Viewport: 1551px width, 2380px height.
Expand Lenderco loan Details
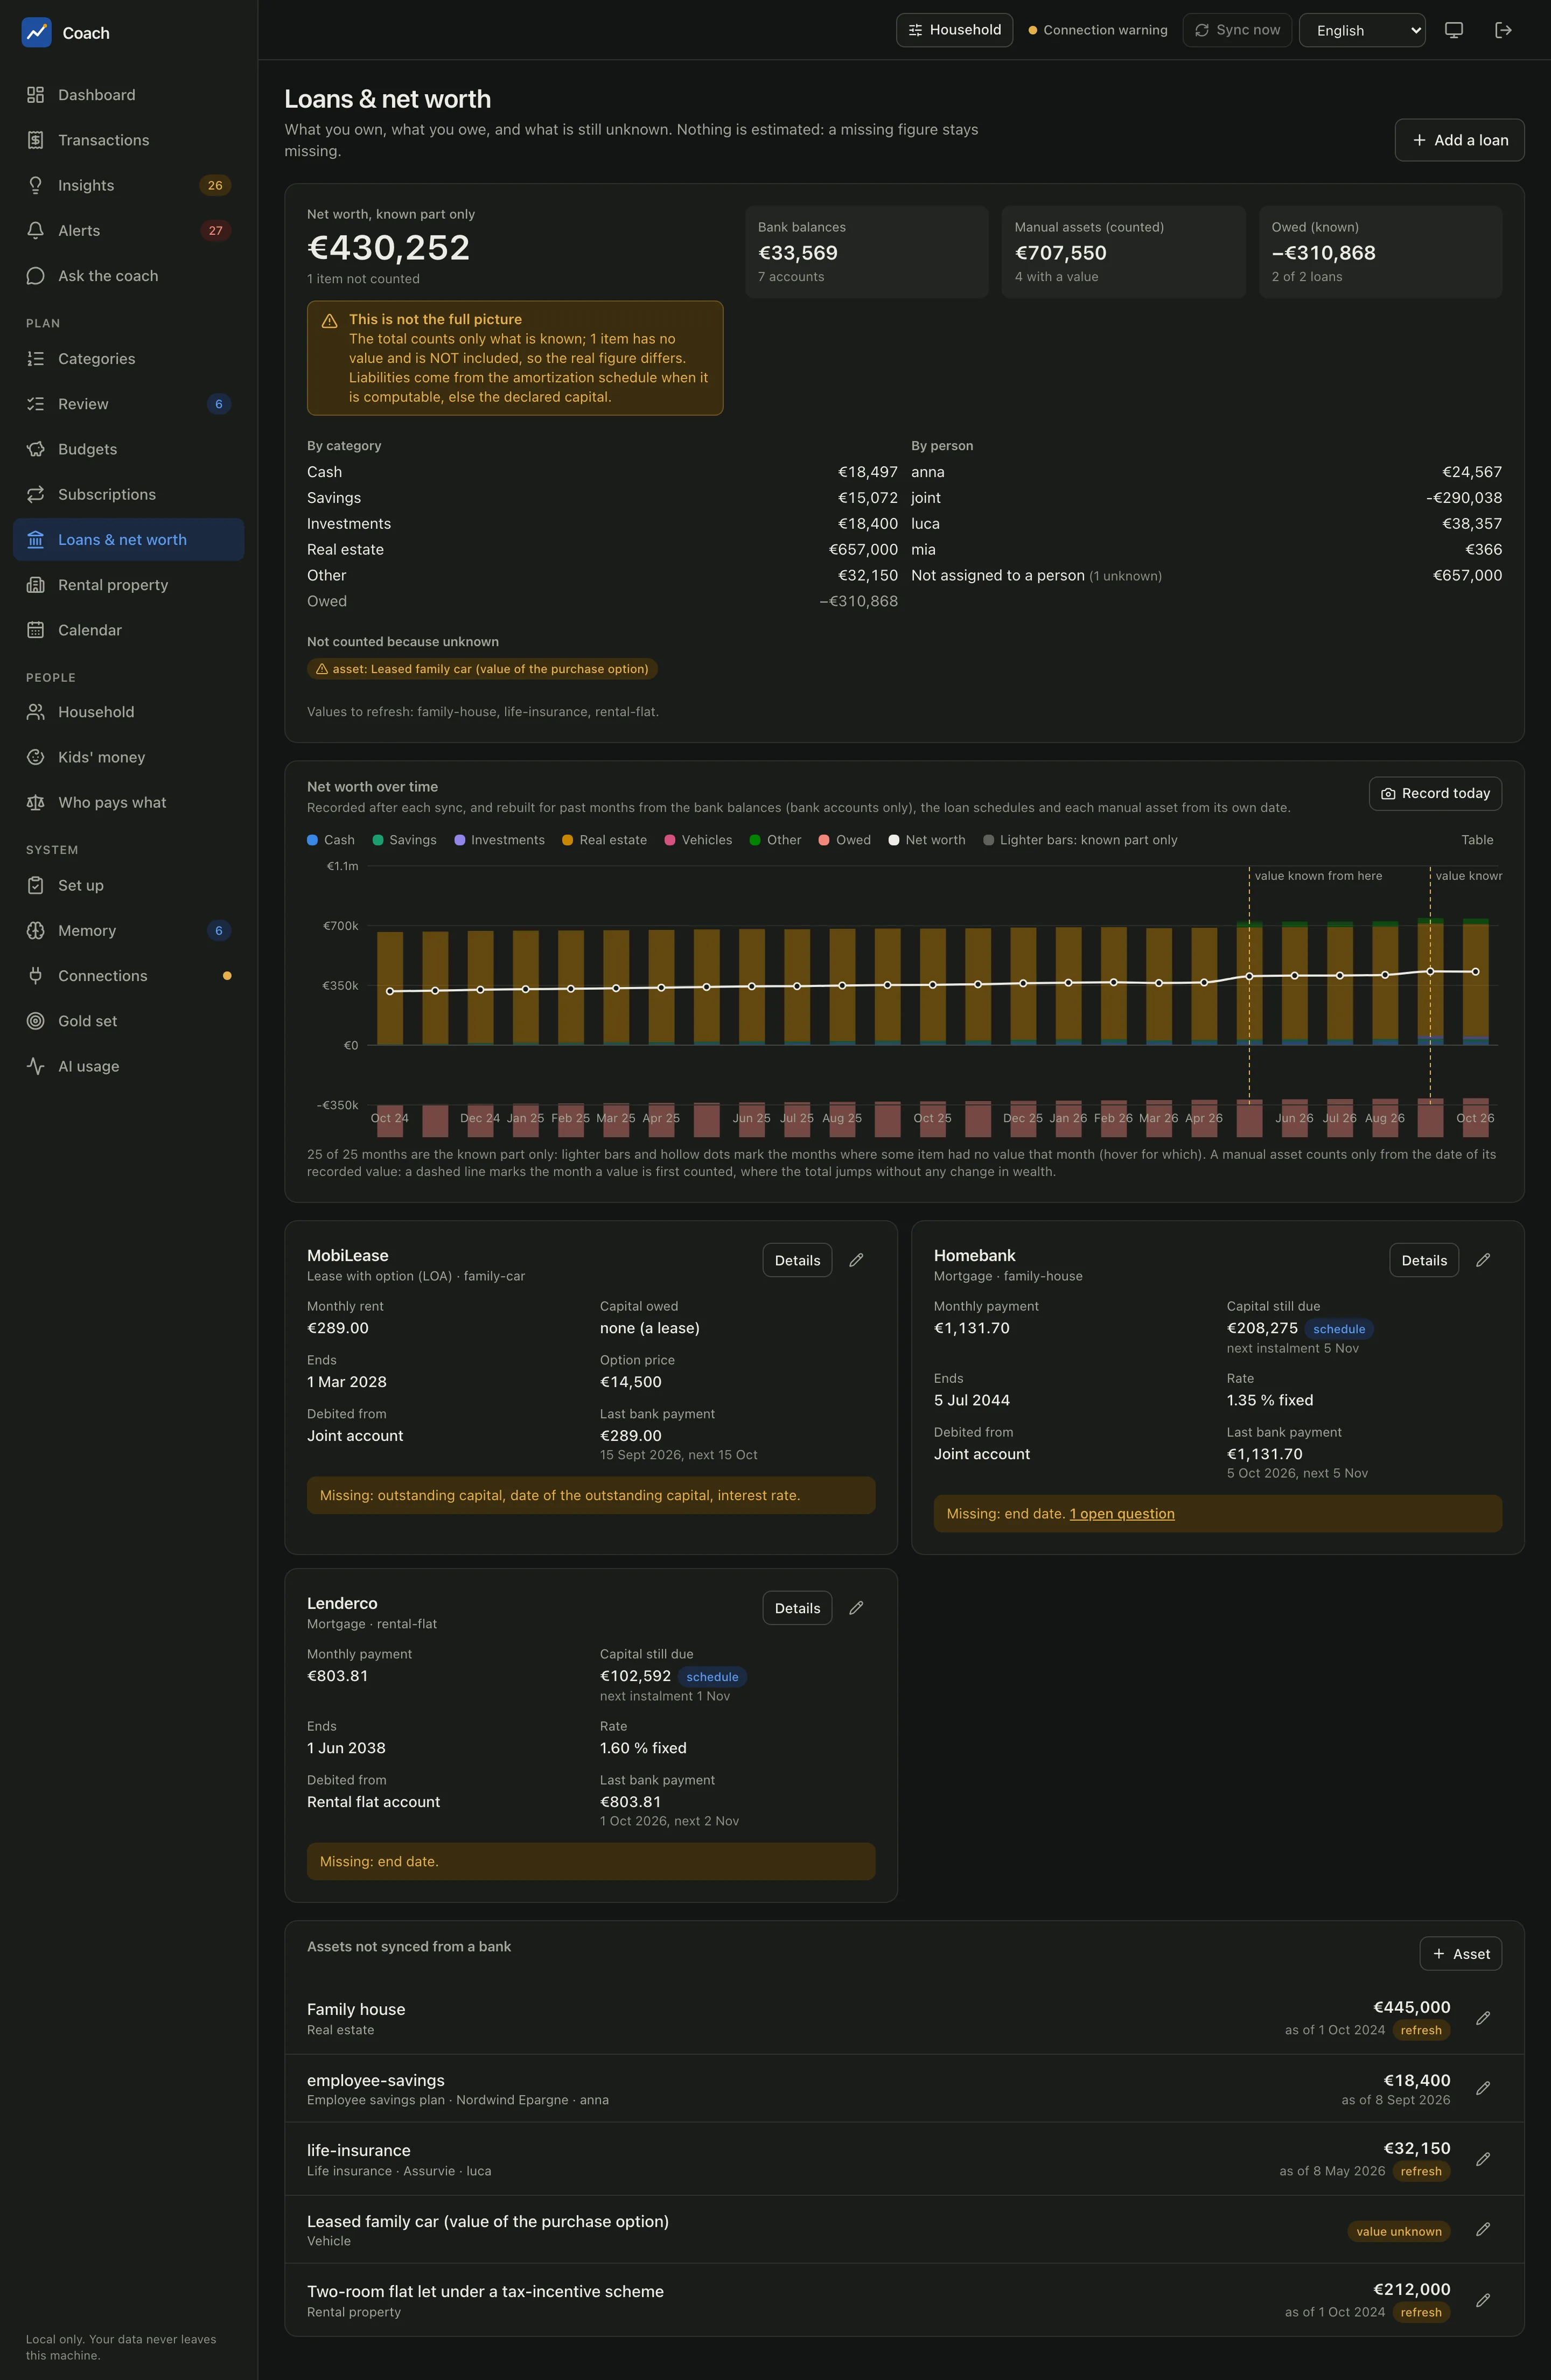click(x=797, y=1608)
